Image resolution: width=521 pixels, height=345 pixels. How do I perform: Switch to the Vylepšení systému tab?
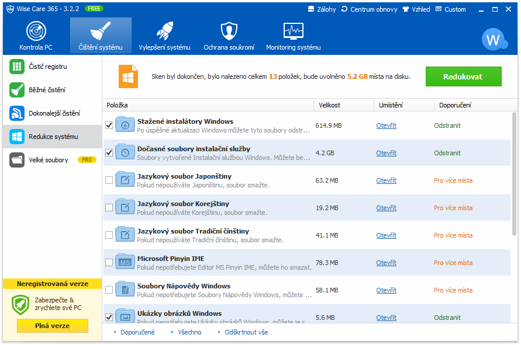tap(165, 36)
